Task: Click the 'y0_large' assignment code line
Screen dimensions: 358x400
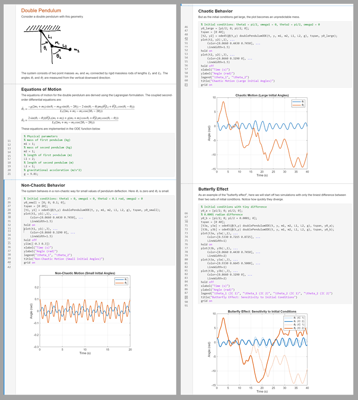Action: (x=224, y=28)
